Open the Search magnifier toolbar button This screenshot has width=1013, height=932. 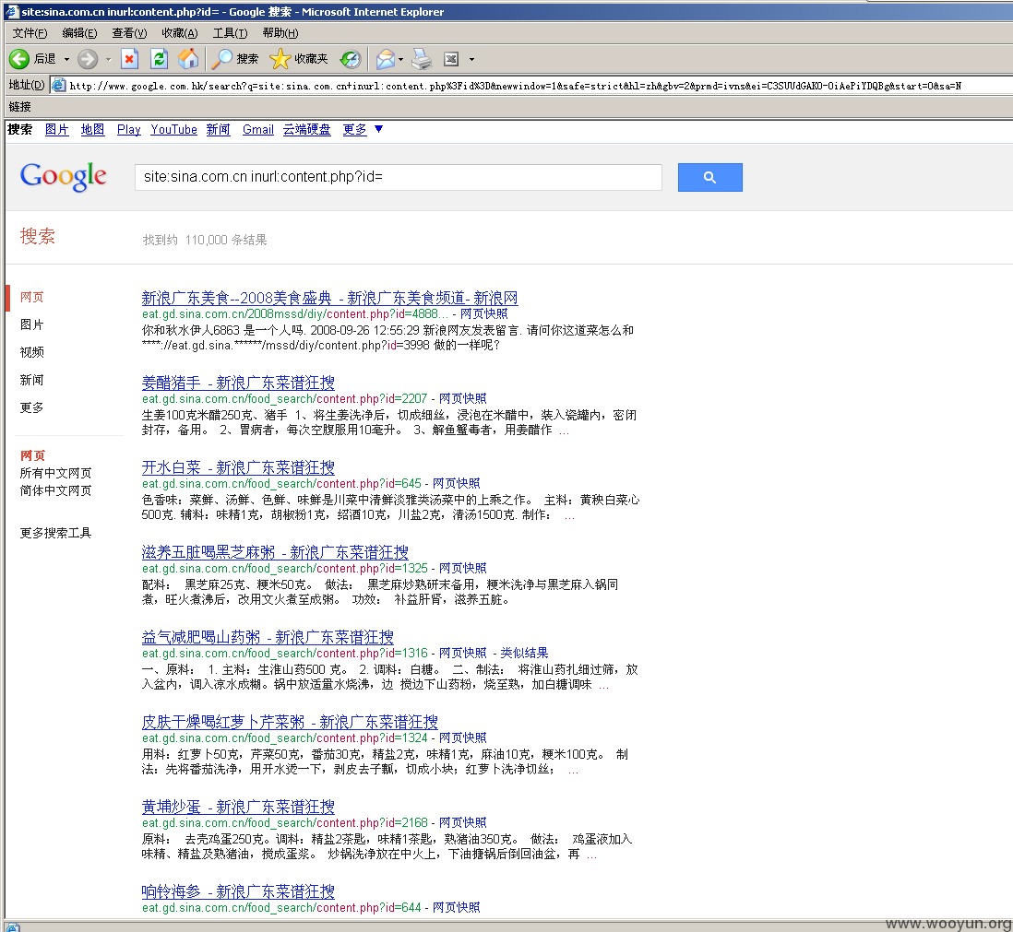point(235,59)
